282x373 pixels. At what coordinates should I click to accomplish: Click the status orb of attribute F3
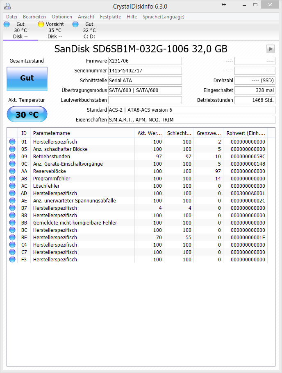(x=12, y=260)
